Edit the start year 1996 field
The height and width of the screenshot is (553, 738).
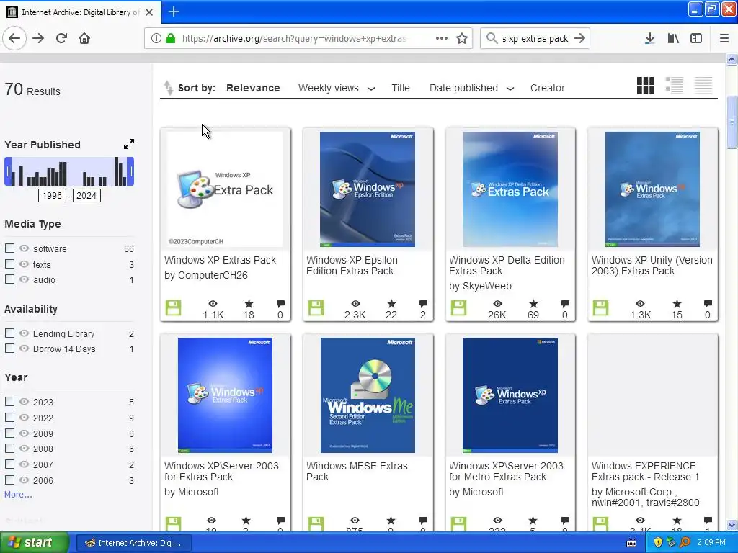coord(52,196)
